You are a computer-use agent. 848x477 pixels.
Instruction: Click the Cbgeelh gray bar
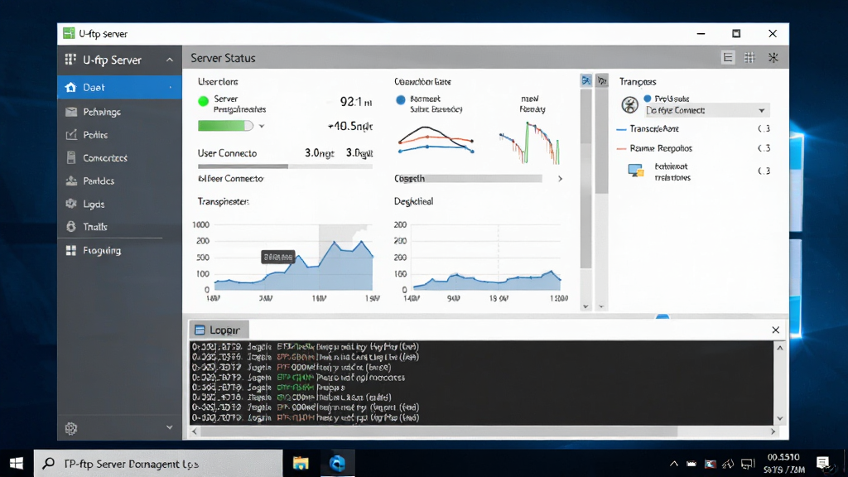point(468,179)
